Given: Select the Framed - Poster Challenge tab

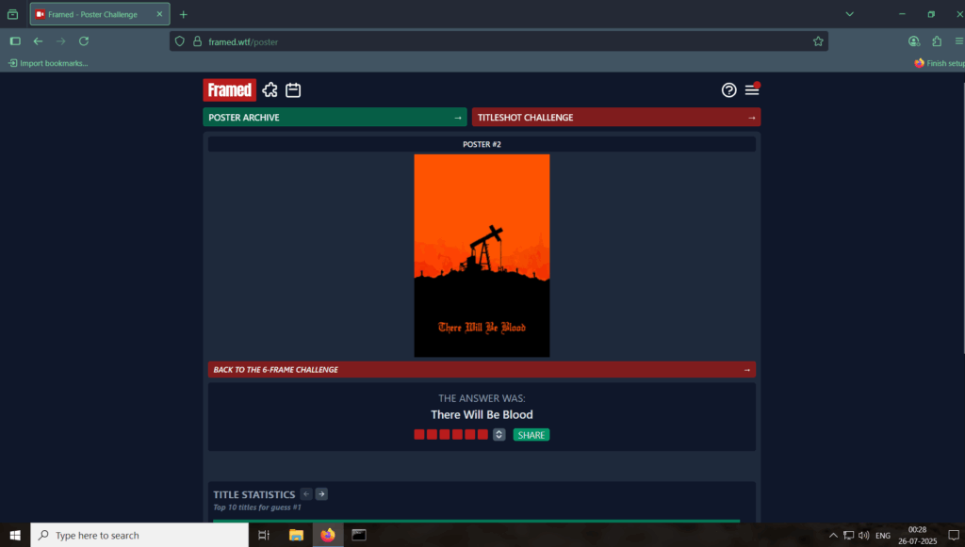Looking at the screenshot, I should click(92, 14).
